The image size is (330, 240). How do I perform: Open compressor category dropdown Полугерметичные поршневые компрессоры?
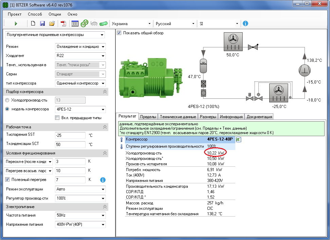55,35
